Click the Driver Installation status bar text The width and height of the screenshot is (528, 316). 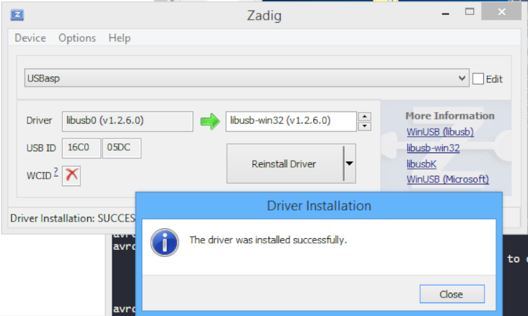coord(72,218)
